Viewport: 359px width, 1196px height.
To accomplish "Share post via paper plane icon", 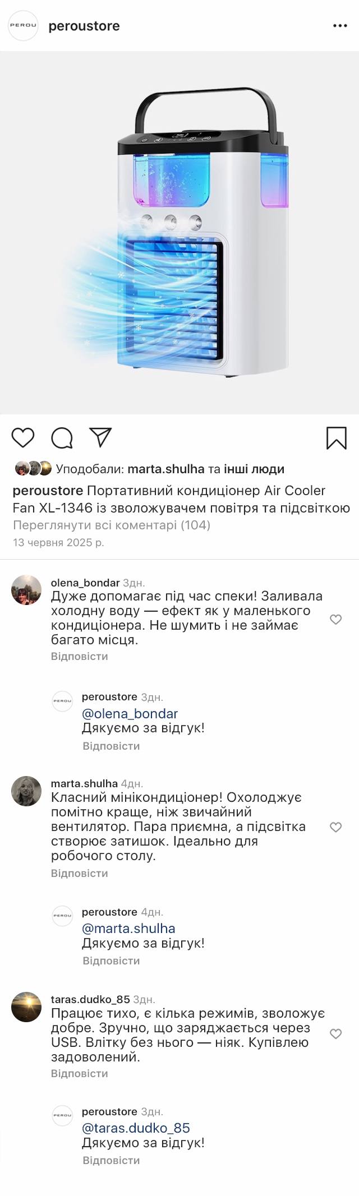I will point(101,437).
